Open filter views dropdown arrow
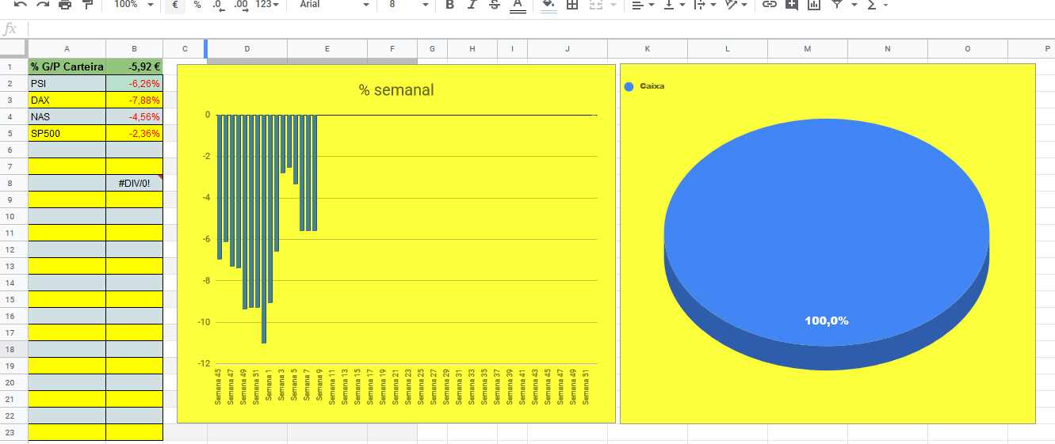Screen dimensions: 1055x444 pyautogui.click(x=854, y=5)
